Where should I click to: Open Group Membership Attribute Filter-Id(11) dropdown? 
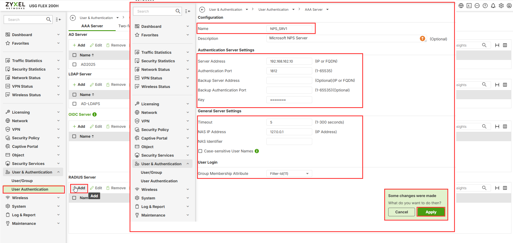(x=289, y=173)
